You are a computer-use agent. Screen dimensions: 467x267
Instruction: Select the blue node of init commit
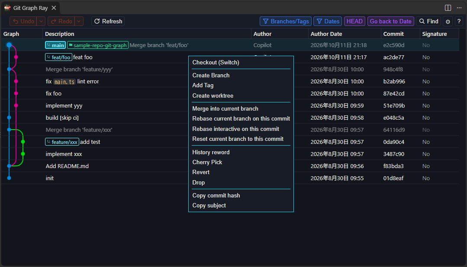(9, 178)
